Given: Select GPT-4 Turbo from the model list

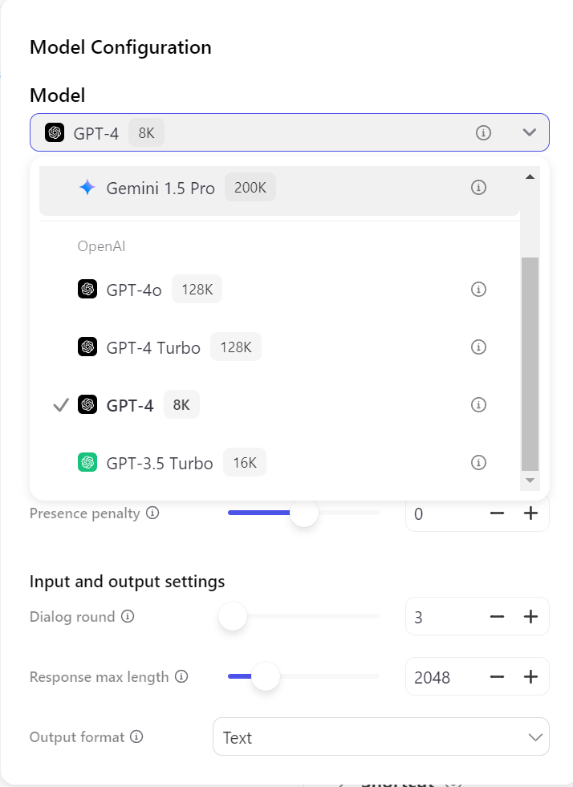Looking at the screenshot, I should pos(152,347).
